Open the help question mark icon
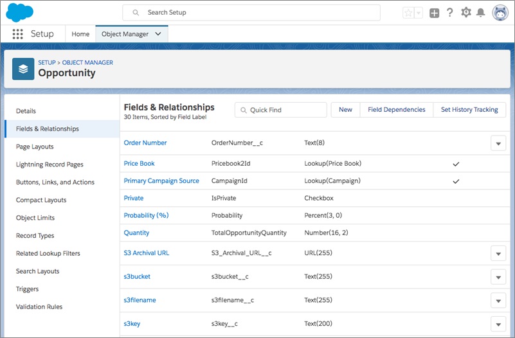This screenshot has width=515, height=338. [449, 12]
